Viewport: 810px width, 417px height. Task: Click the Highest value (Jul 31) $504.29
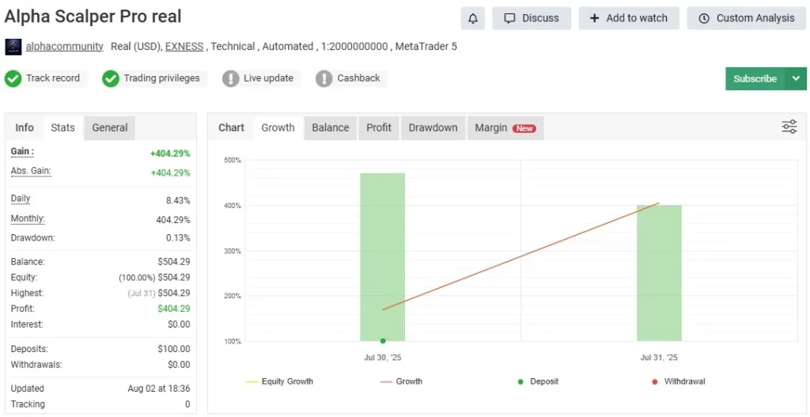click(158, 293)
